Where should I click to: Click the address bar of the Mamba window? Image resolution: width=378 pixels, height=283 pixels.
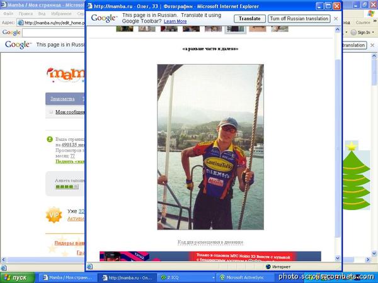51,23
